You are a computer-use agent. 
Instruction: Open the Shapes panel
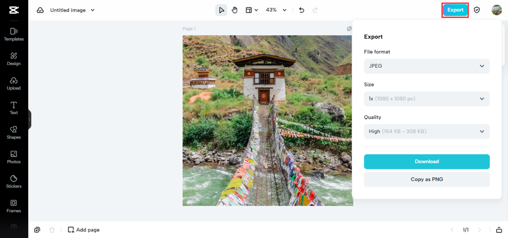click(x=14, y=132)
